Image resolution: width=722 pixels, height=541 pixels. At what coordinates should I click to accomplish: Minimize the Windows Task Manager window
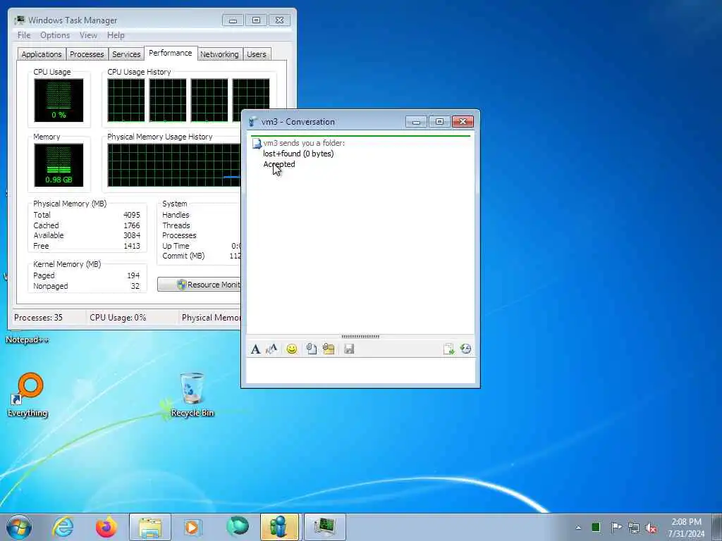tap(233, 20)
